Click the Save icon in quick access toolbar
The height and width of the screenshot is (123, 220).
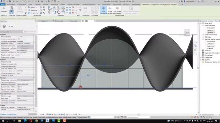(10, 1)
